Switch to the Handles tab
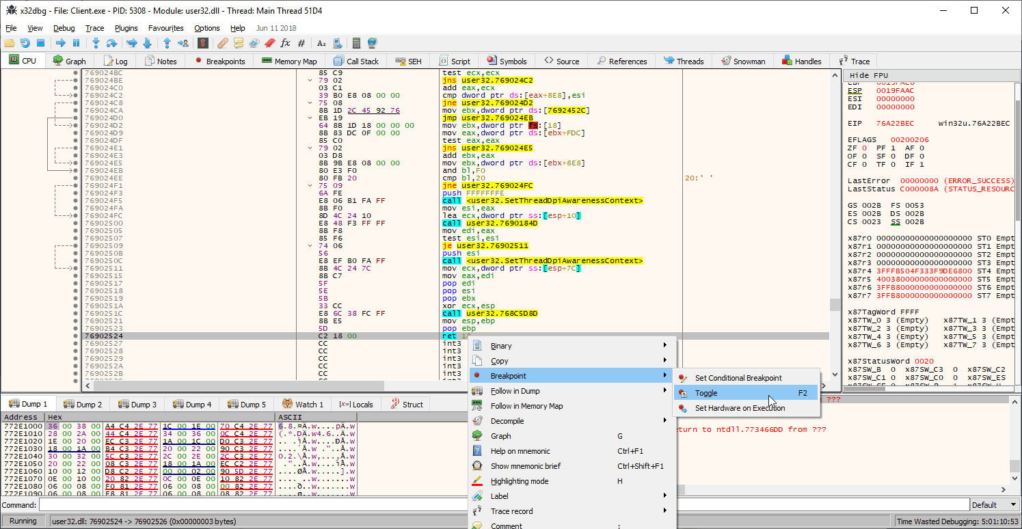 point(802,61)
